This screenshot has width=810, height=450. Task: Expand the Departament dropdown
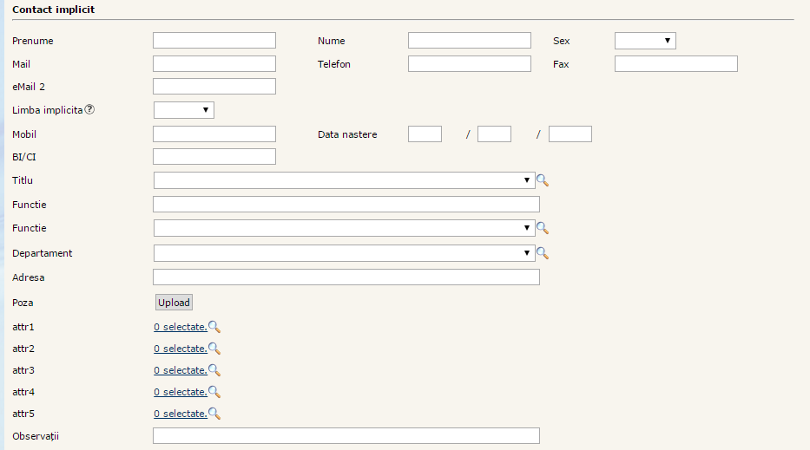(x=344, y=253)
